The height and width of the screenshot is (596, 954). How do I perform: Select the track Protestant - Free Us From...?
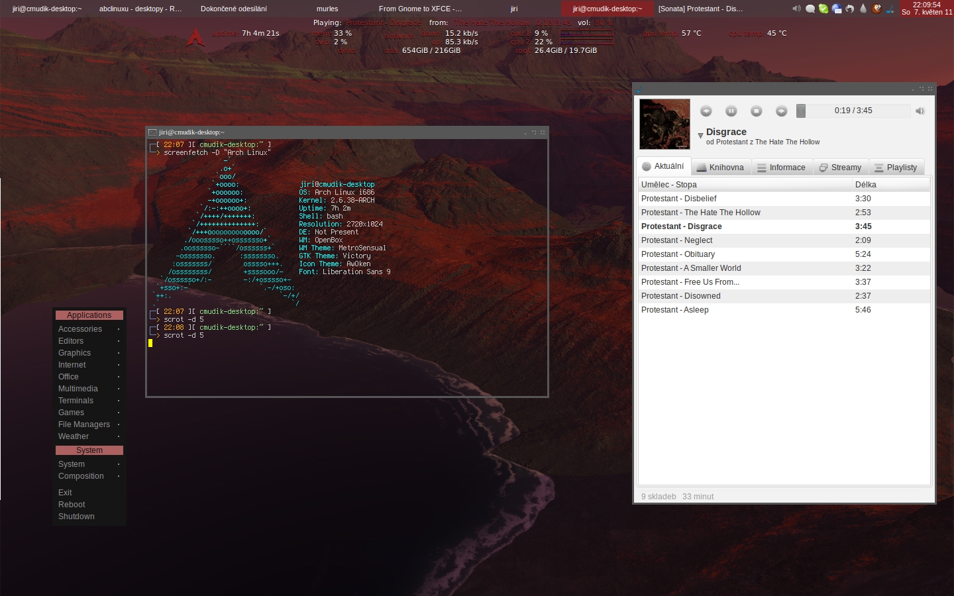pos(784,282)
